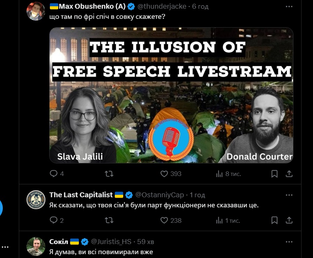Image resolution: width=313 pixels, height=258 pixels.
Task: Open The Last Capitalist's avatar
Action: [x=36, y=200]
